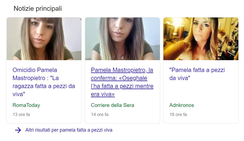This screenshot has height=141, width=244.
Task: Click the RomaToday article thumbnail photo
Action: pos(44,39)
